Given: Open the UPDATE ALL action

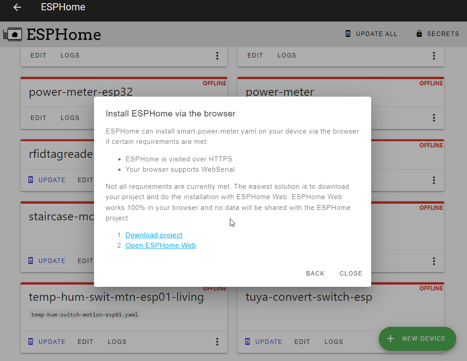Looking at the screenshot, I should coord(371,34).
